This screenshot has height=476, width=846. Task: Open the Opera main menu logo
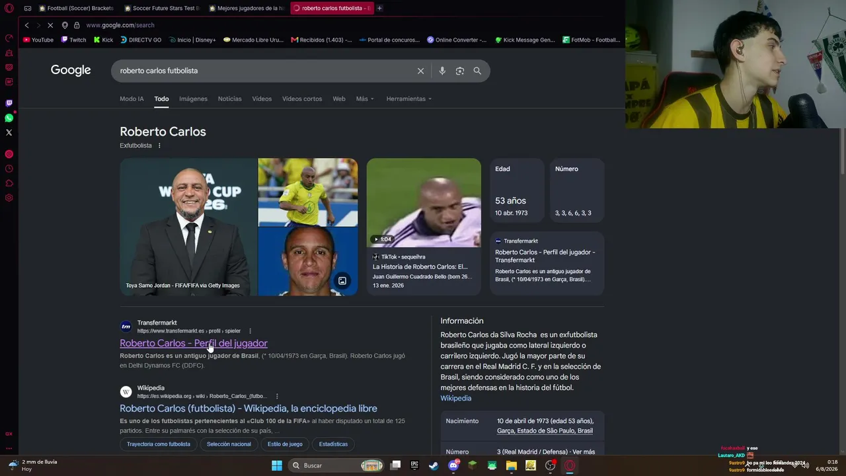(x=9, y=9)
